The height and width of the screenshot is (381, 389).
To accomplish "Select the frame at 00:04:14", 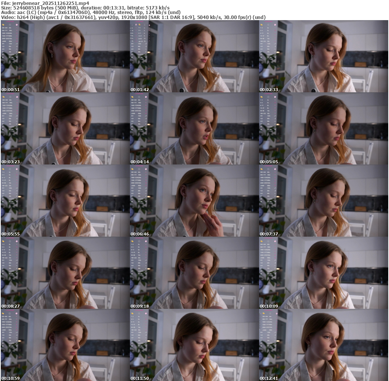I will tap(194, 128).
